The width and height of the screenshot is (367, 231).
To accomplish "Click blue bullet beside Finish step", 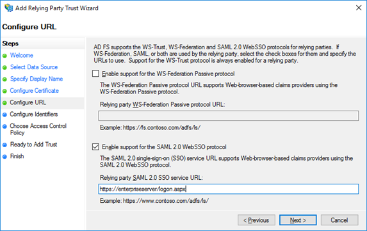I will click(4, 156).
